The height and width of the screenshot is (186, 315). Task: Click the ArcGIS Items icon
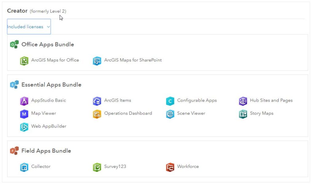(97, 101)
